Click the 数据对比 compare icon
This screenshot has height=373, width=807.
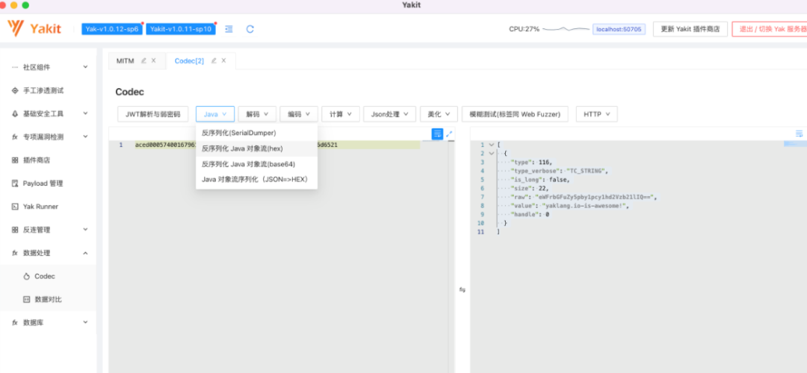click(27, 300)
